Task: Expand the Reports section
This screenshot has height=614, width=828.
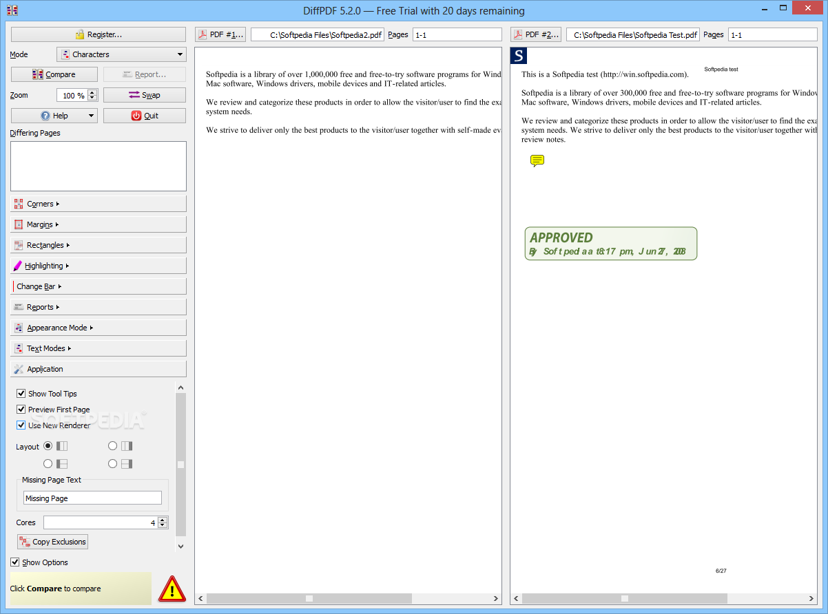Action: [x=99, y=307]
